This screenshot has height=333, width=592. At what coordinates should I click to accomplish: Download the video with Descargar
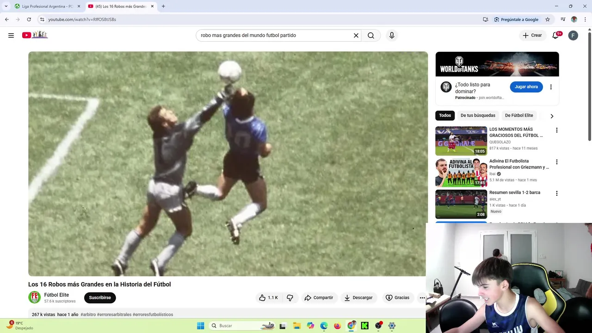pyautogui.click(x=358, y=297)
